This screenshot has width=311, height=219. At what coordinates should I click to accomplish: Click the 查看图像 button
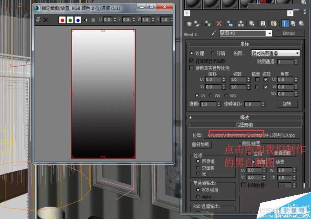pos(283,153)
